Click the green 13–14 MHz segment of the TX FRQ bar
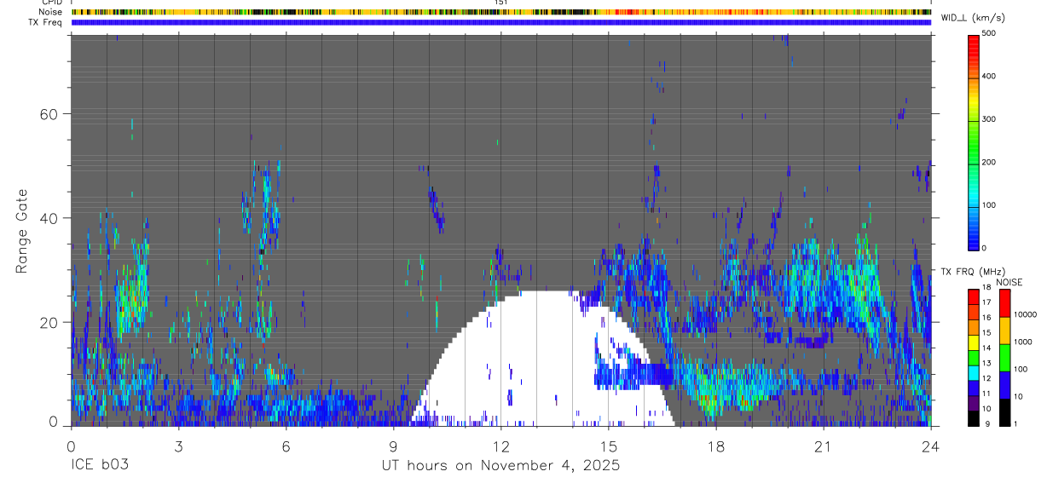This screenshot has width=1047, height=483. coord(973,356)
